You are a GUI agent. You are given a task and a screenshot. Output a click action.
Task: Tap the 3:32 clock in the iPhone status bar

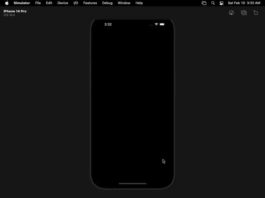(108, 24)
